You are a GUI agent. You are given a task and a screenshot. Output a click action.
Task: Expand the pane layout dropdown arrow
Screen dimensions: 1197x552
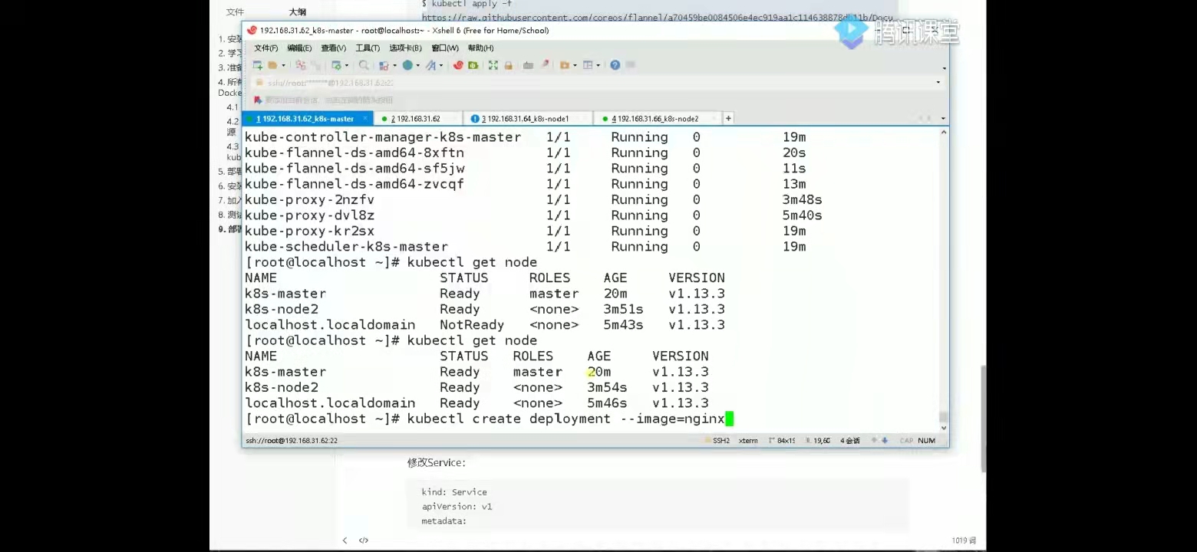pyautogui.click(x=598, y=65)
